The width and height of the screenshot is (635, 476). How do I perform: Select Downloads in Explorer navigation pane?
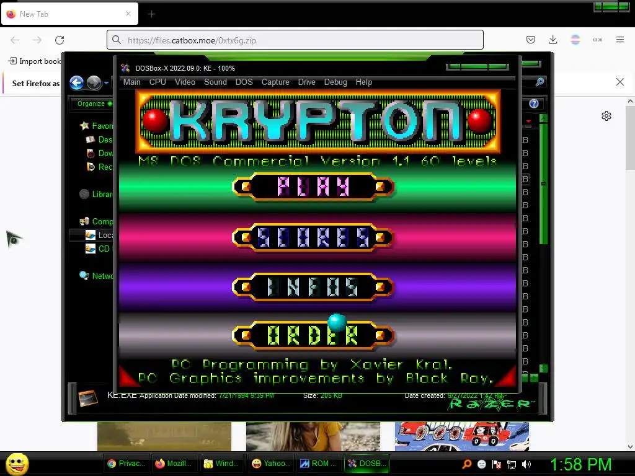pyautogui.click(x=99, y=154)
